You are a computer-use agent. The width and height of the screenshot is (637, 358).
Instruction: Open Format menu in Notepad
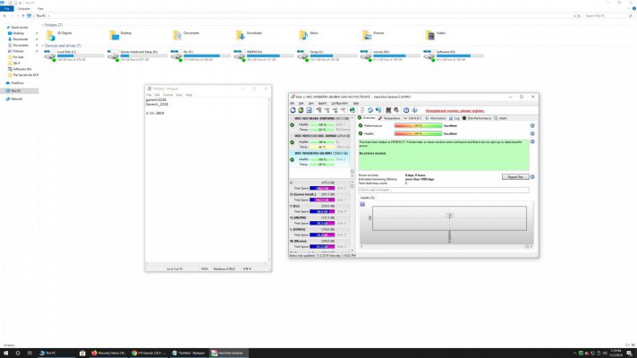[168, 95]
